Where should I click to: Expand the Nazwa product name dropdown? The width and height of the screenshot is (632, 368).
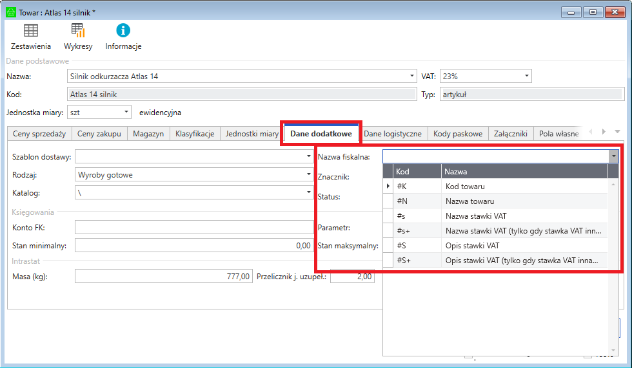pos(412,76)
